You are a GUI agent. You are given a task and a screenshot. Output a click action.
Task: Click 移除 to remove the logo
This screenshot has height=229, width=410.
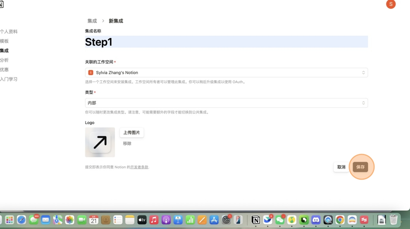(x=127, y=143)
